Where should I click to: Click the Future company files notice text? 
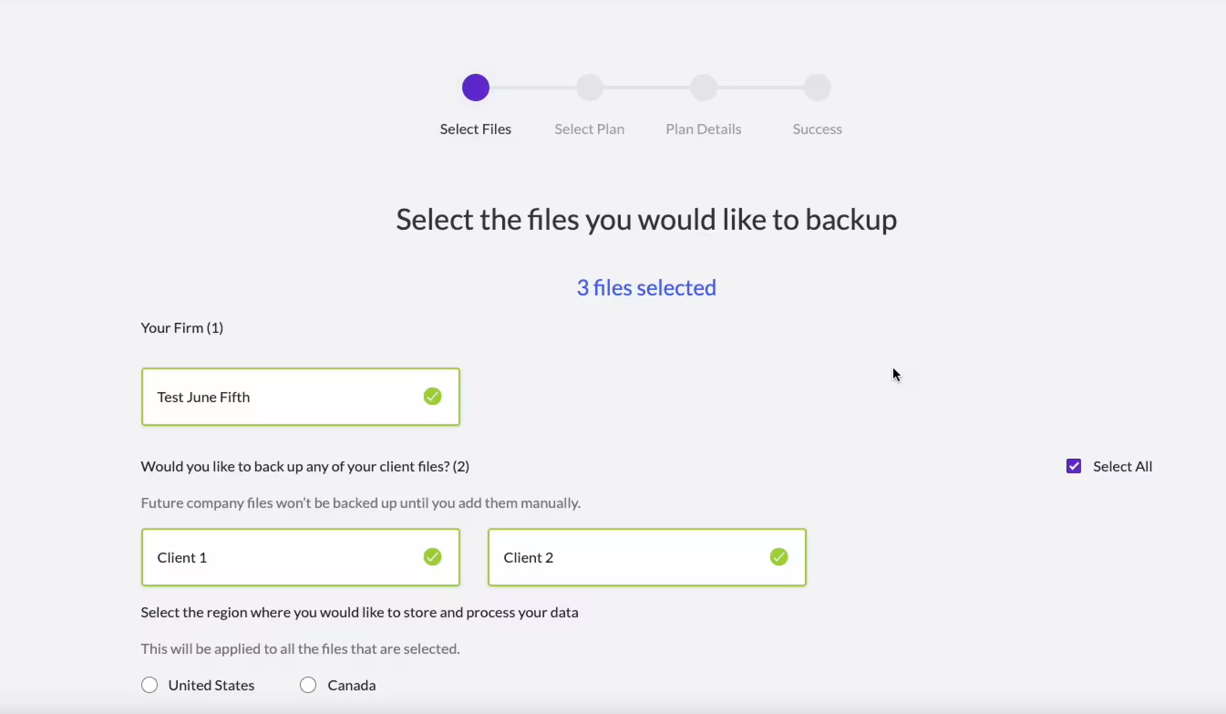coord(361,503)
